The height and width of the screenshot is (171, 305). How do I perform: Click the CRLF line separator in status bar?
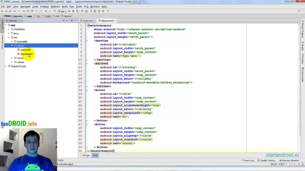(283, 164)
